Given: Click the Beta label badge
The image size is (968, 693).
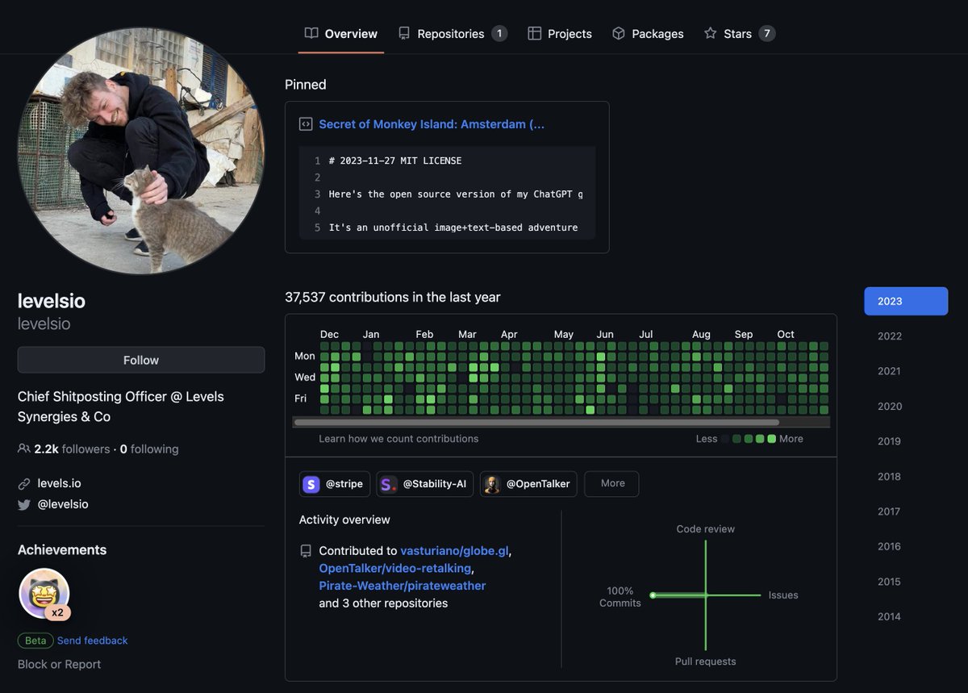Looking at the screenshot, I should (35, 641).
